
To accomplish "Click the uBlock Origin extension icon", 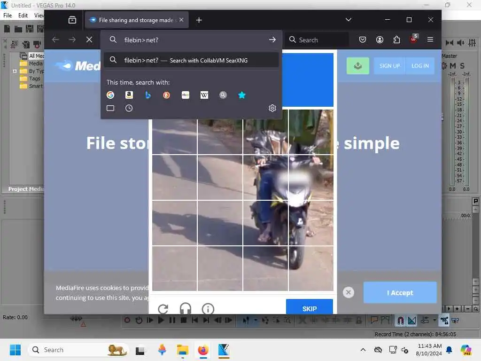I will coord(413,39).
